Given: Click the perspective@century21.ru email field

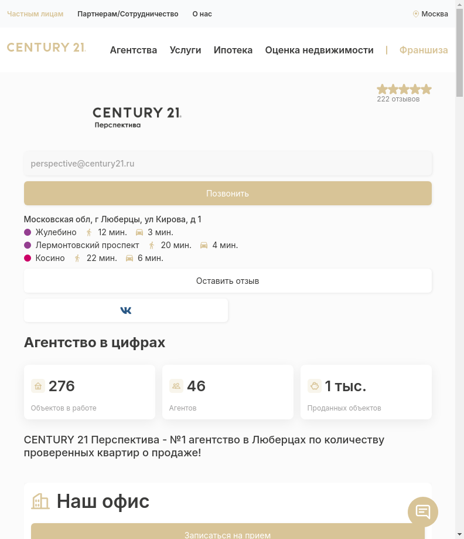Looking at the screenshot, I should [227, 164].
